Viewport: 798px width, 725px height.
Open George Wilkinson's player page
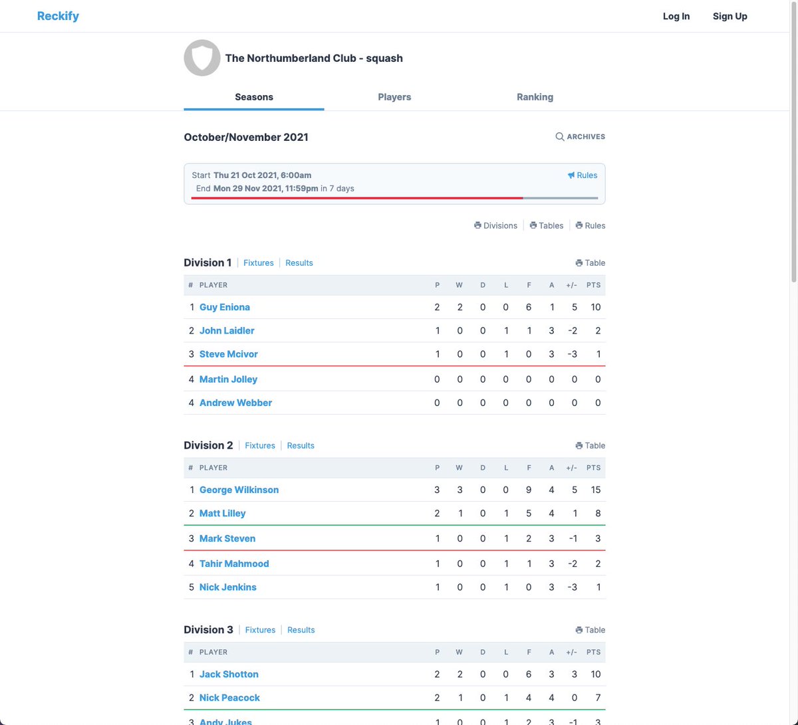(x=239, y=489)
